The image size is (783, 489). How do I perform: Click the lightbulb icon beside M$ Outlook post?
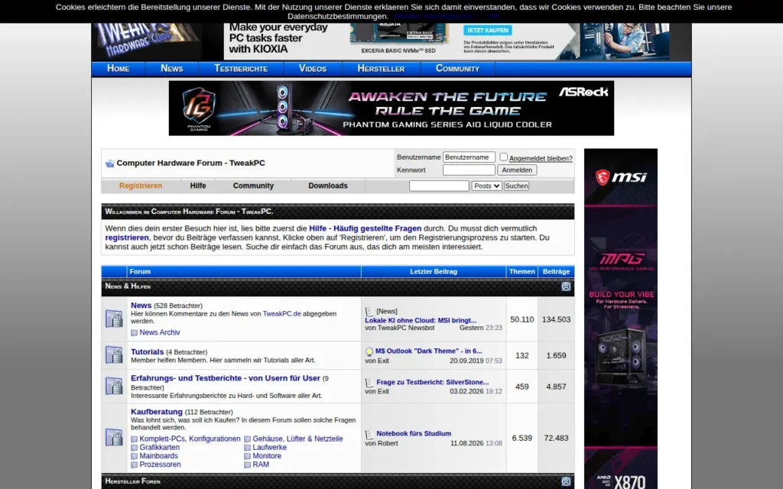(x=369, y=351)
